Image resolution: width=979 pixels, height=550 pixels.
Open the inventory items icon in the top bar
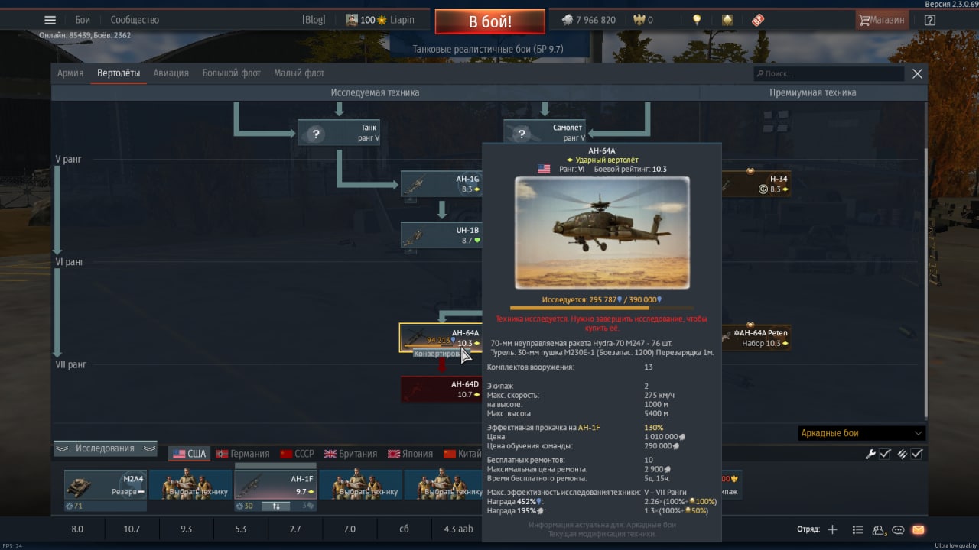[727, 20]
